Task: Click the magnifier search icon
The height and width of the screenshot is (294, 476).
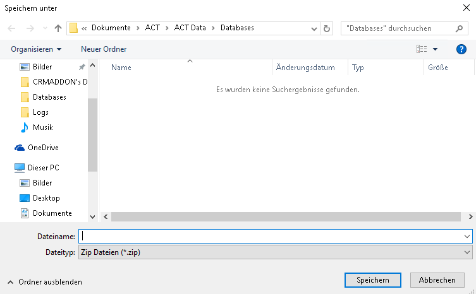Action: click(x=460, y=28)
